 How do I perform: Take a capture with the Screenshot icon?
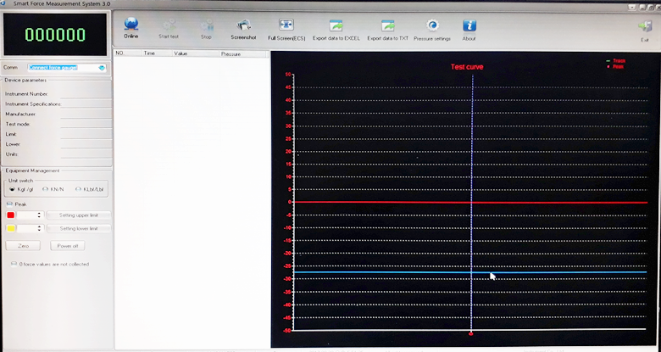[244, 25]
